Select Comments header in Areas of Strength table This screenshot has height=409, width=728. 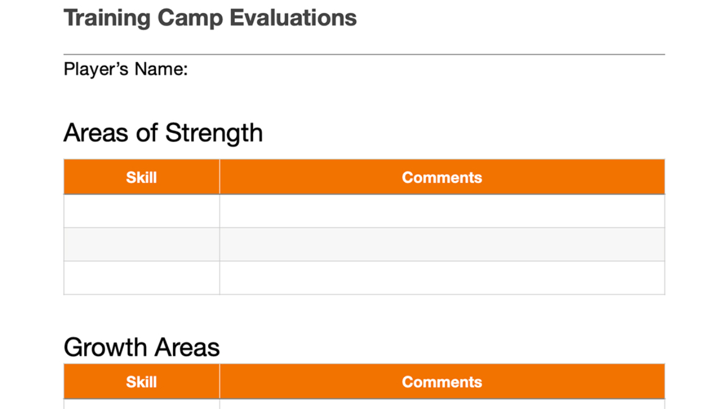pyautogui.click(x=442, y=177)
